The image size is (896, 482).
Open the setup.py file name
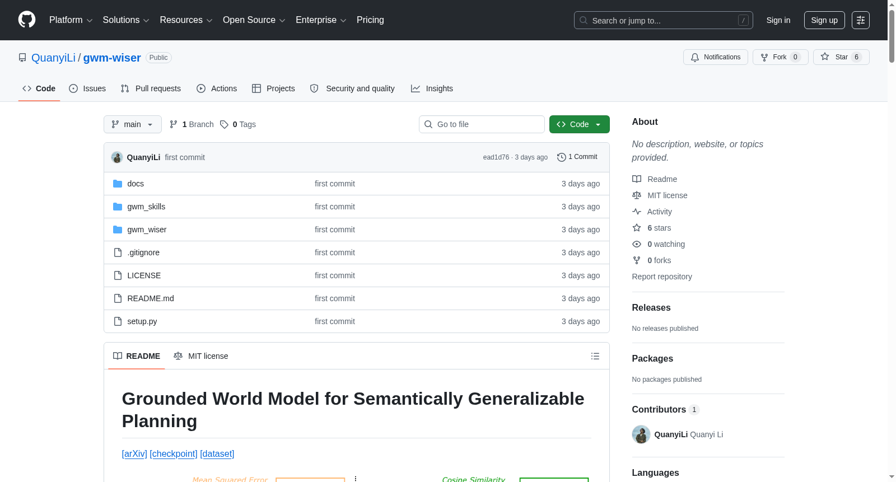point(142,321)
